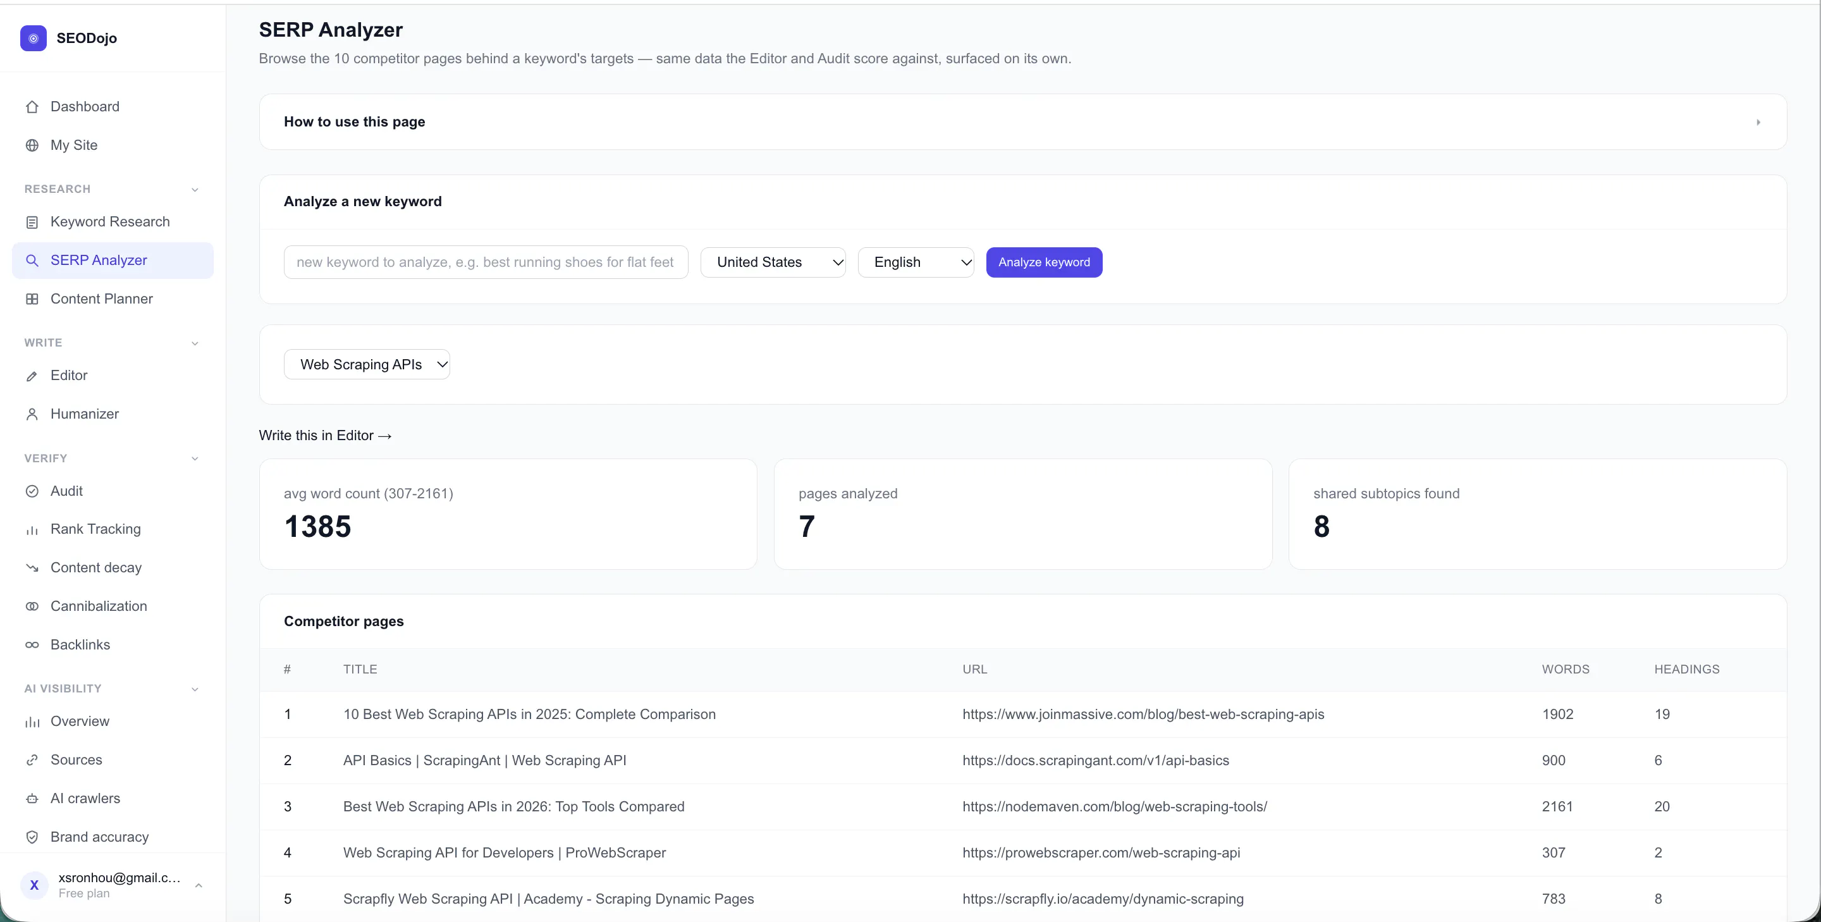Click the Backlinks infinity icon
This screenshot has height=922, width=1821.
pyautogui.click(x=32, y=645)
